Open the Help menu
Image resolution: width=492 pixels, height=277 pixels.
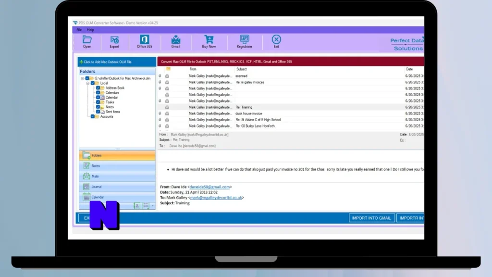coord(90,30)
